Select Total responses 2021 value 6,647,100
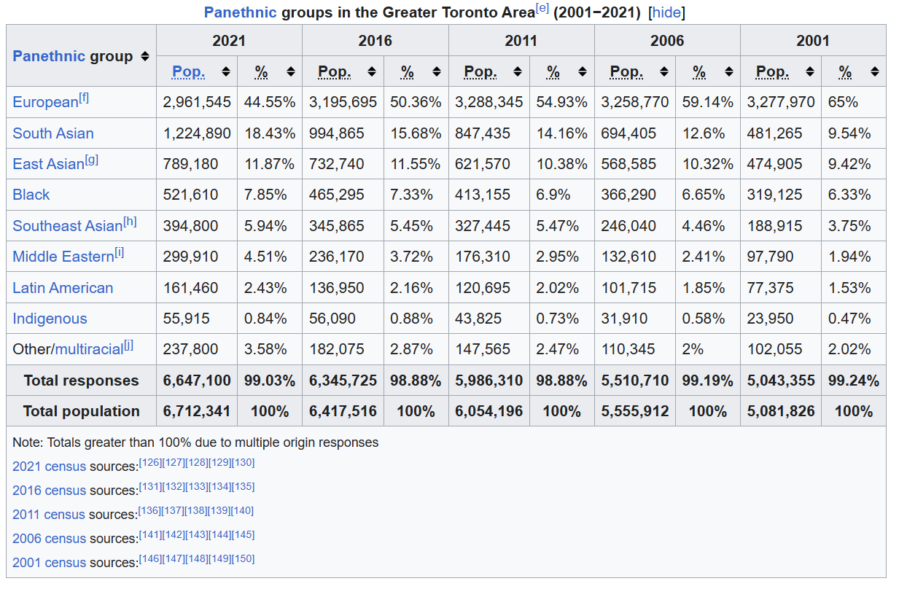This screenshot has height=589, width=899. click(x=197, y=381)
